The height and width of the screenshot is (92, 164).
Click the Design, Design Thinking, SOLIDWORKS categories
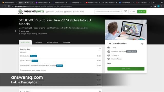pyautogui.click(x=34, y=34)
